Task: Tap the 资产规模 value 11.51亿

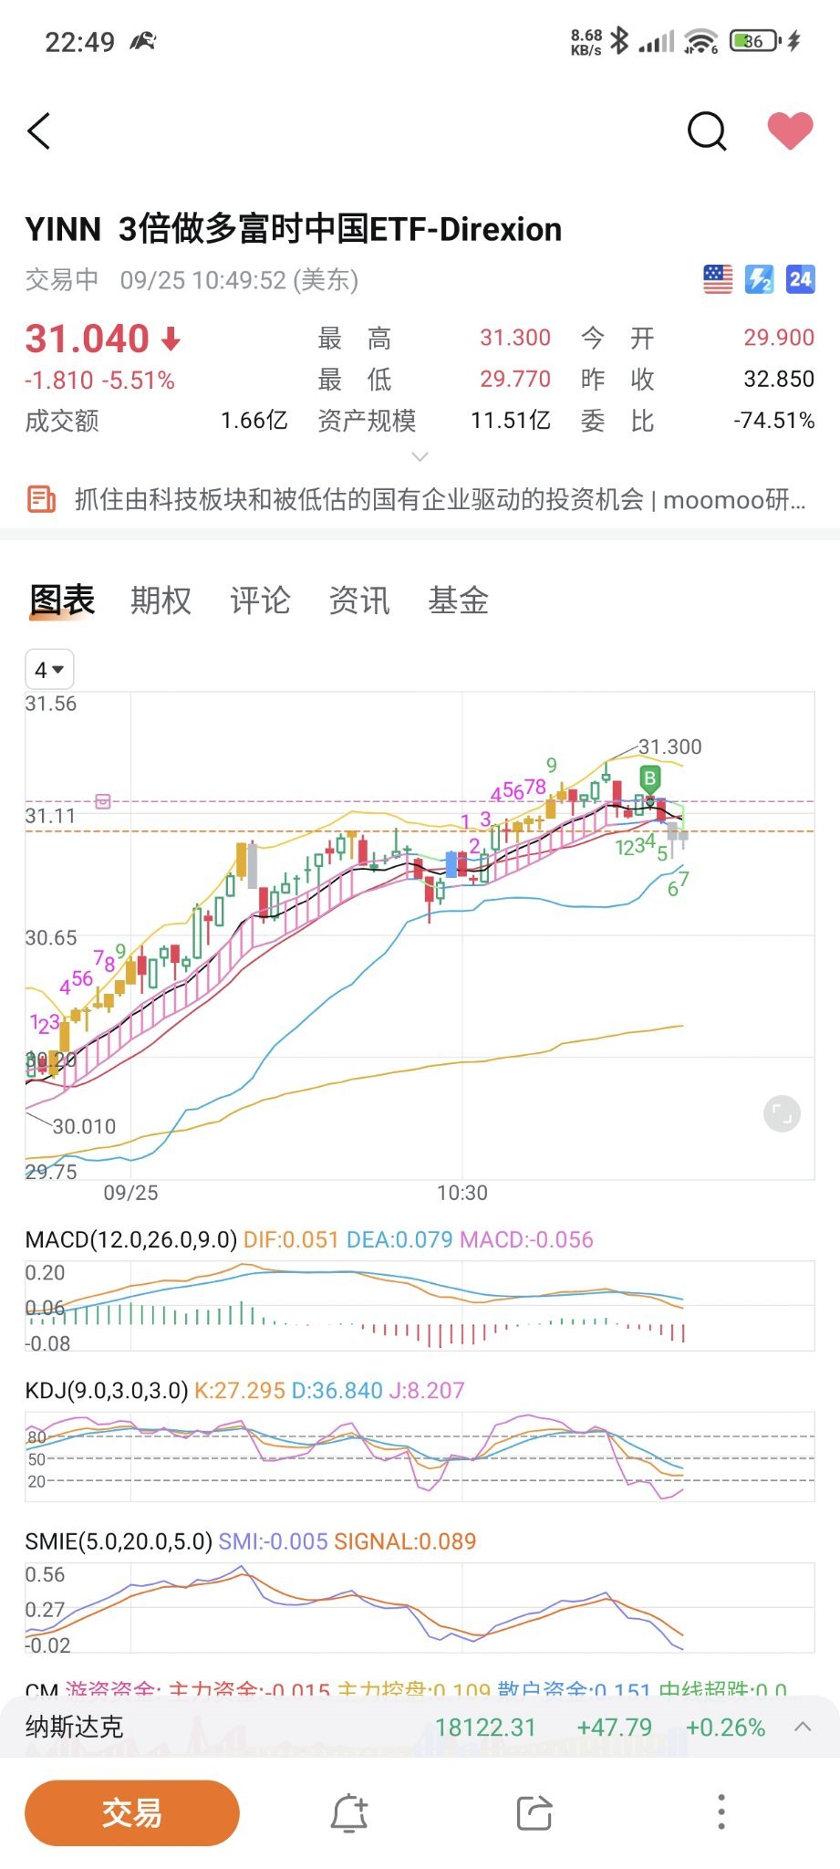Action: 511,421
